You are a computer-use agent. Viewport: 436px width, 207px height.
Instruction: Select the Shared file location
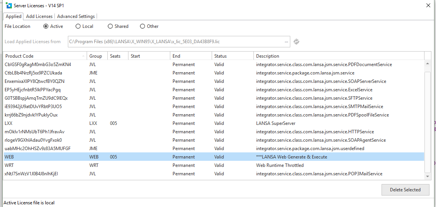118,26
